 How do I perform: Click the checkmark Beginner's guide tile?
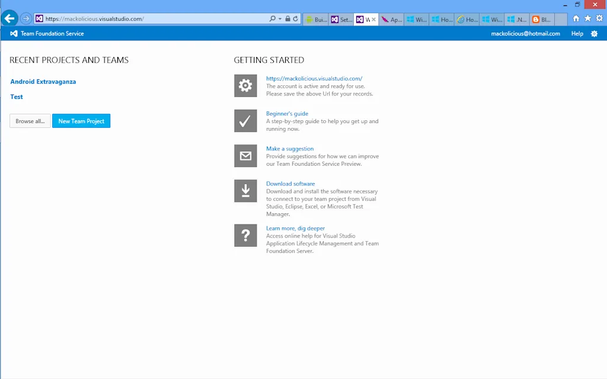tap(245, 121)
